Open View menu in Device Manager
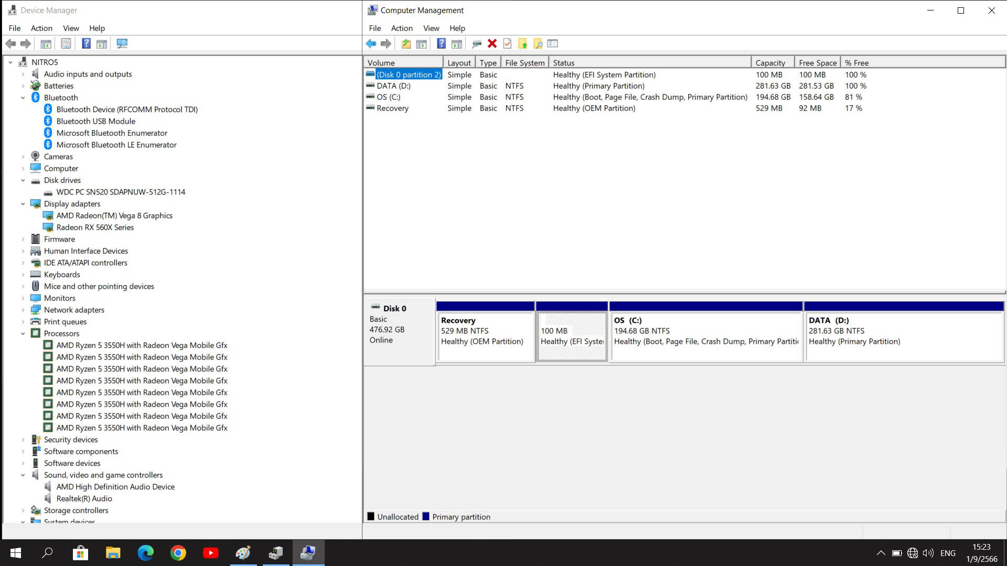This screenshot has width=1007, height=566. pyautogui.click(x=71, y=28)
